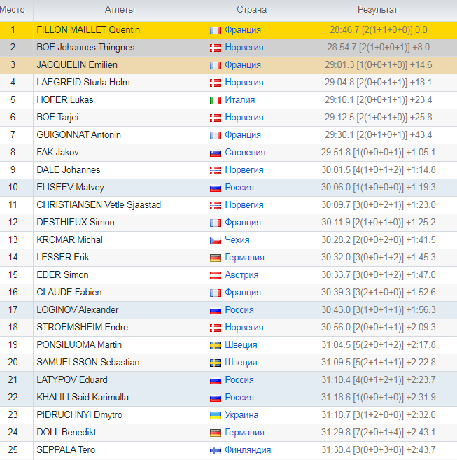
Task: Click the Norwegian flag beside Boe Johannes Thingnes
Action: click(216, 48)
